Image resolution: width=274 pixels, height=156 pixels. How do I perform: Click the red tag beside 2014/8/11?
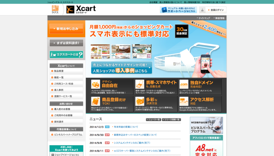click(x=107, y=151)
